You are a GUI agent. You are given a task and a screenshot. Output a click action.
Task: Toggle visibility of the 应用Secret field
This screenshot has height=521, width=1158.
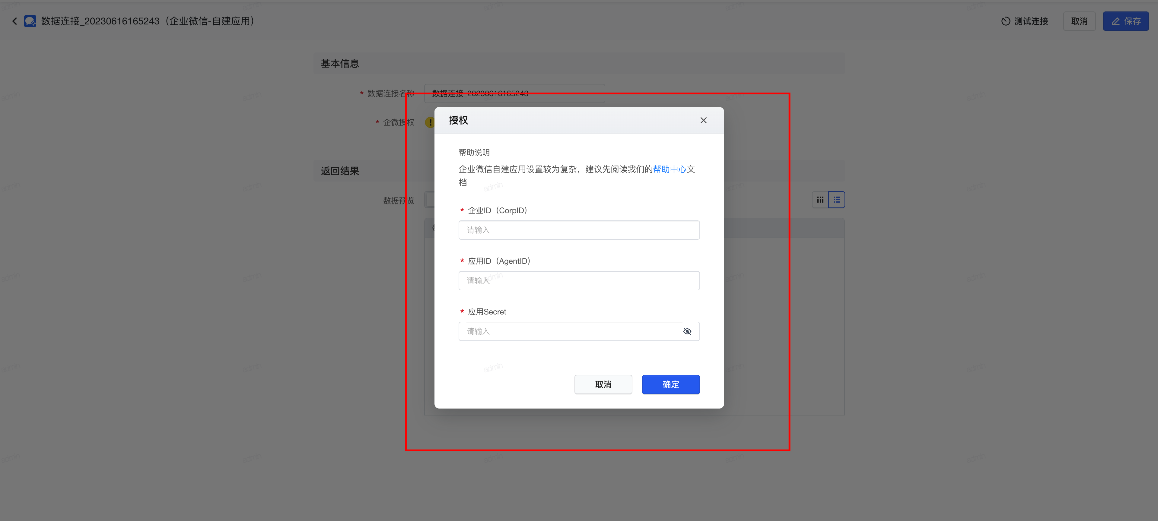pyautogui.click(x=687, y=331)
